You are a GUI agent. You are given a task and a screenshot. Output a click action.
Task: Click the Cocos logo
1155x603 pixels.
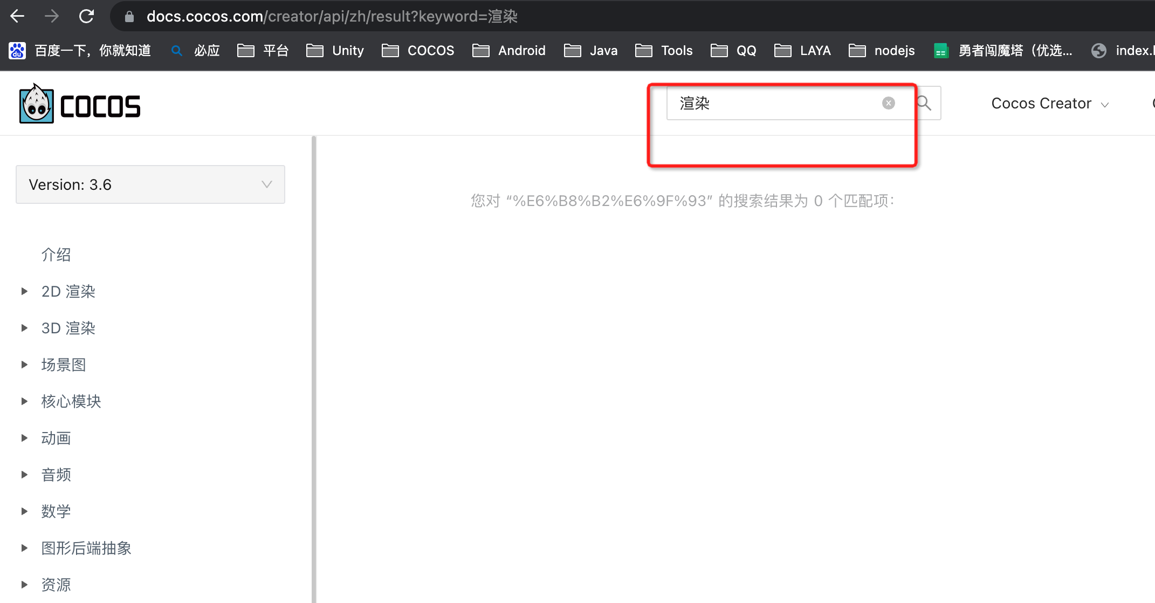tap(80, 104)
